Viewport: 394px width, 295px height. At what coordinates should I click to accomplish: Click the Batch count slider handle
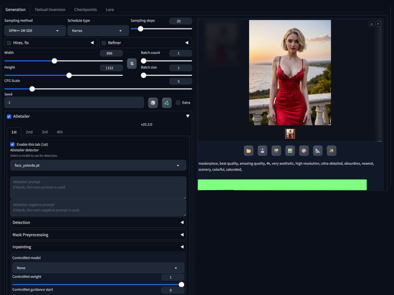tap(143, 61)
